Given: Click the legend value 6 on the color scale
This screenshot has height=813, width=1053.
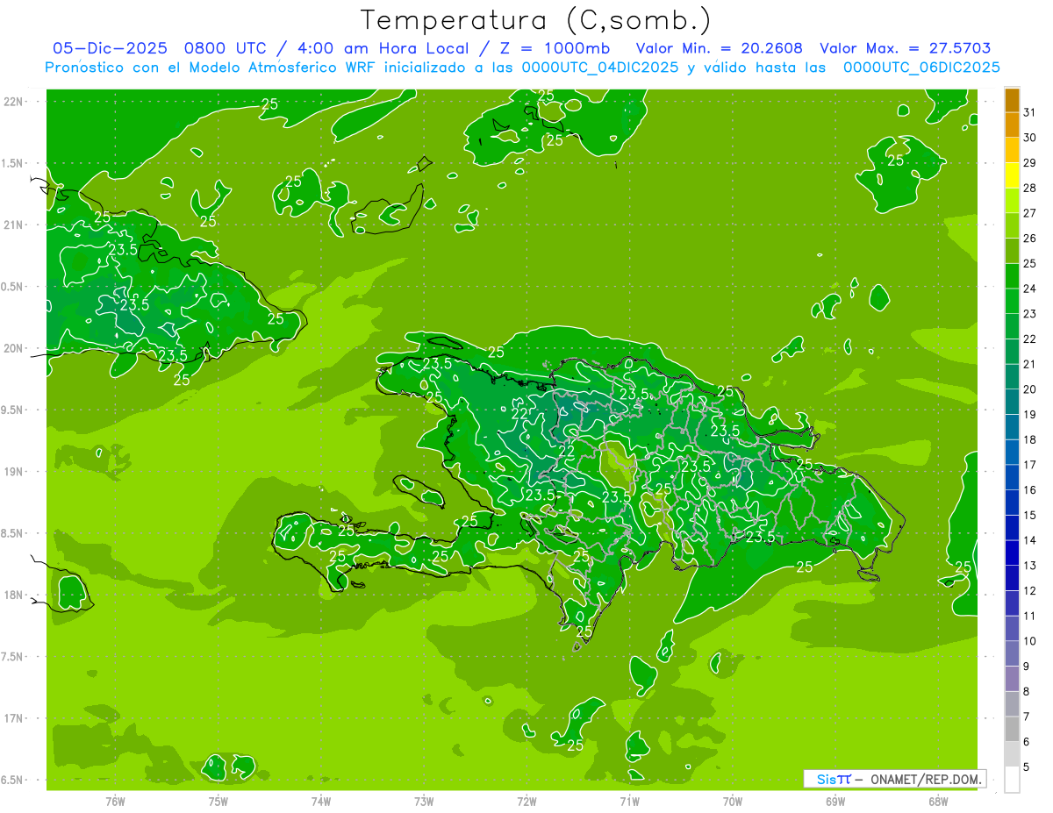Looking at the screenshot, I should click(x=1027, y=742).
